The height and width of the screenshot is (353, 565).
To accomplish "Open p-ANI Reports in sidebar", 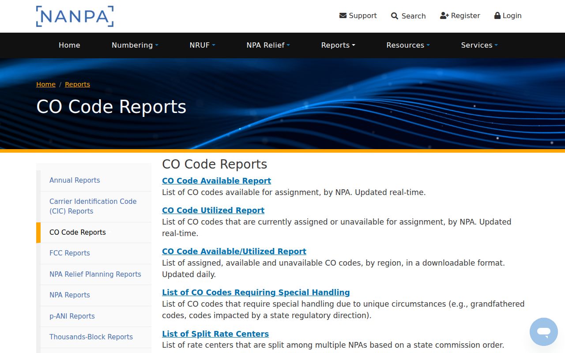I will pyautogui.click(x=96, y=316).
